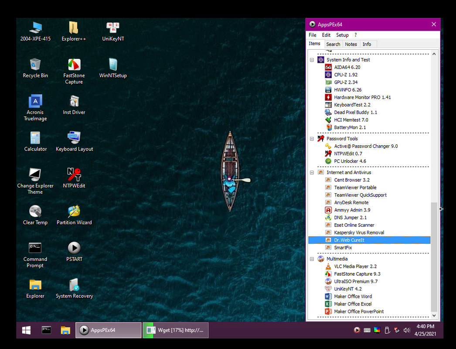The height and width of the screenshot is (349, 456).
Task: Click the Windows Start button
Action: pyautogui.click(x=26, y=330)
